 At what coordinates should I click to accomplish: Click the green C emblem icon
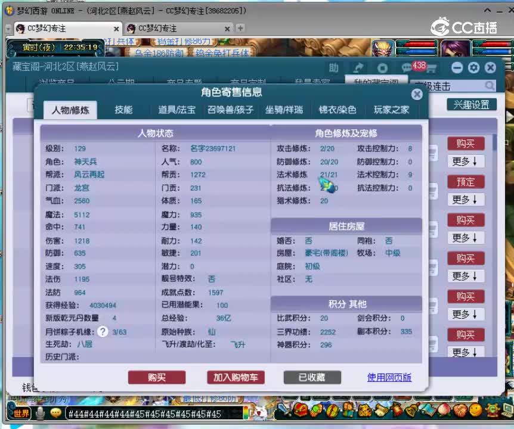pos(492,410)
